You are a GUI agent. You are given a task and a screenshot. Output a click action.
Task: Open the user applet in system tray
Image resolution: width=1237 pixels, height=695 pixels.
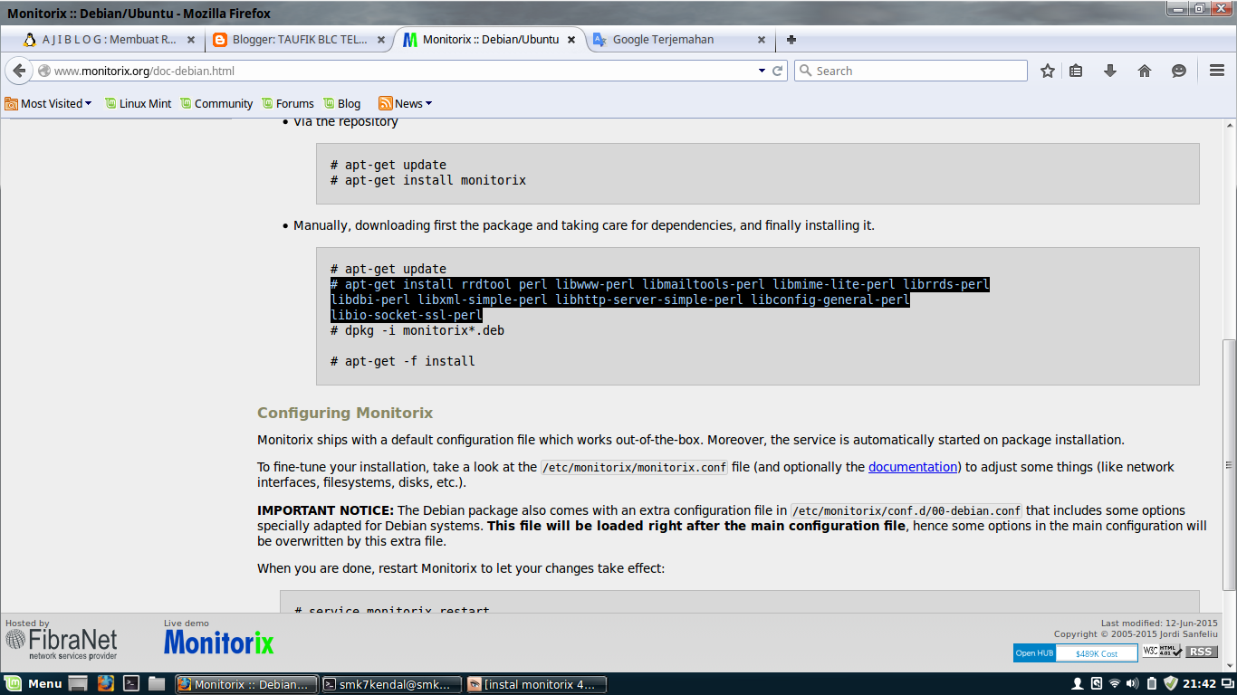tap(1078, 684)
